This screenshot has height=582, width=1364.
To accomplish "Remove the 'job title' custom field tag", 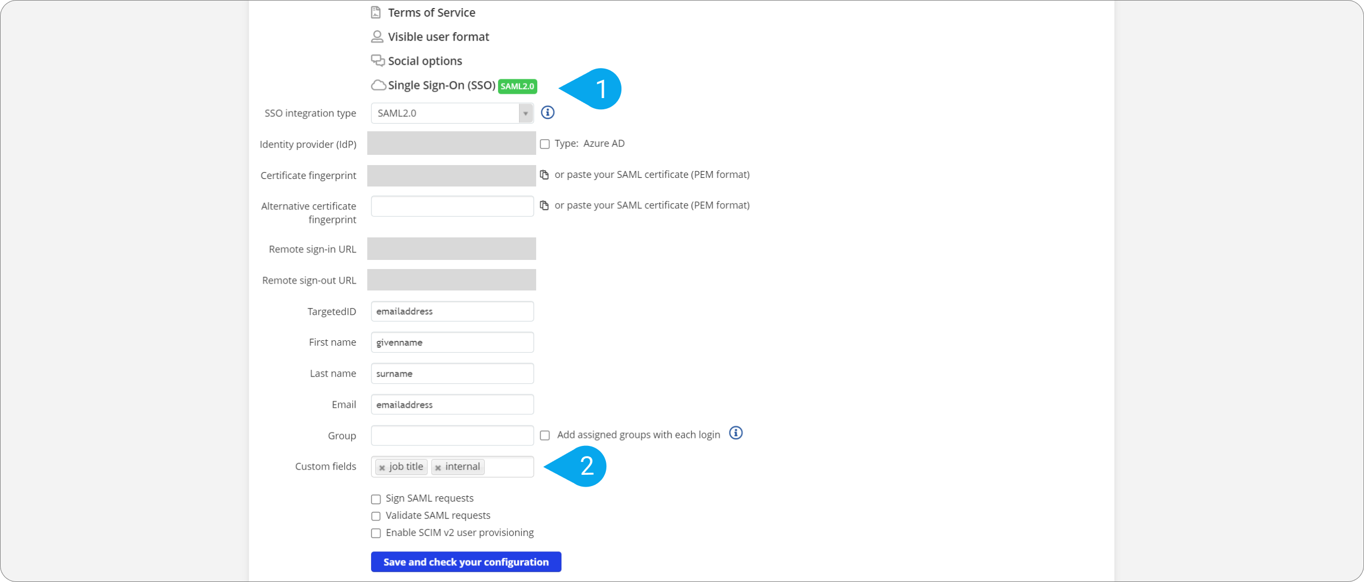I will click(x=382, y=468).
